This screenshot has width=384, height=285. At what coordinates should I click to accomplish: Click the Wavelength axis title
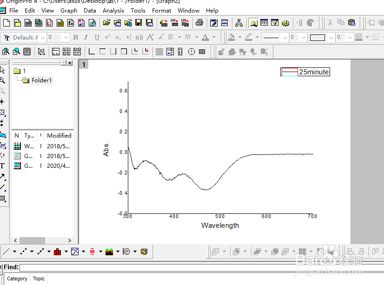[220, 225]
